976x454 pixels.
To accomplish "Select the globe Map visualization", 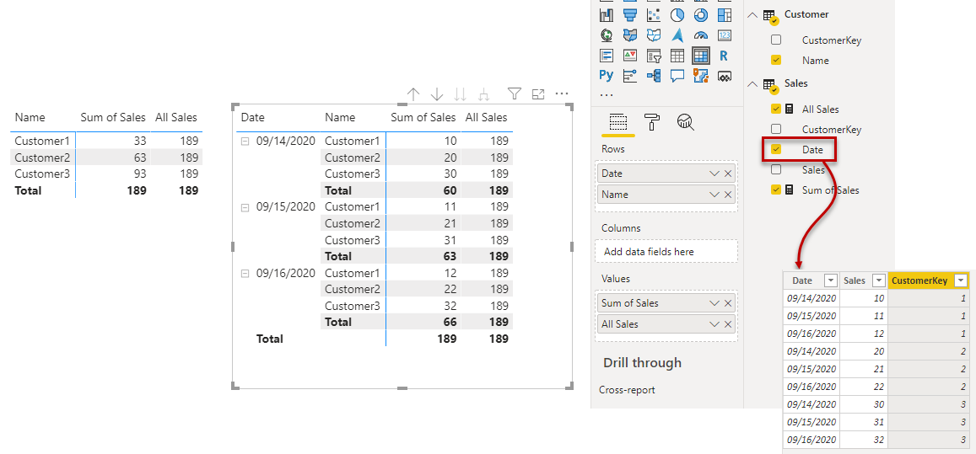I will (x=607, y=35).
